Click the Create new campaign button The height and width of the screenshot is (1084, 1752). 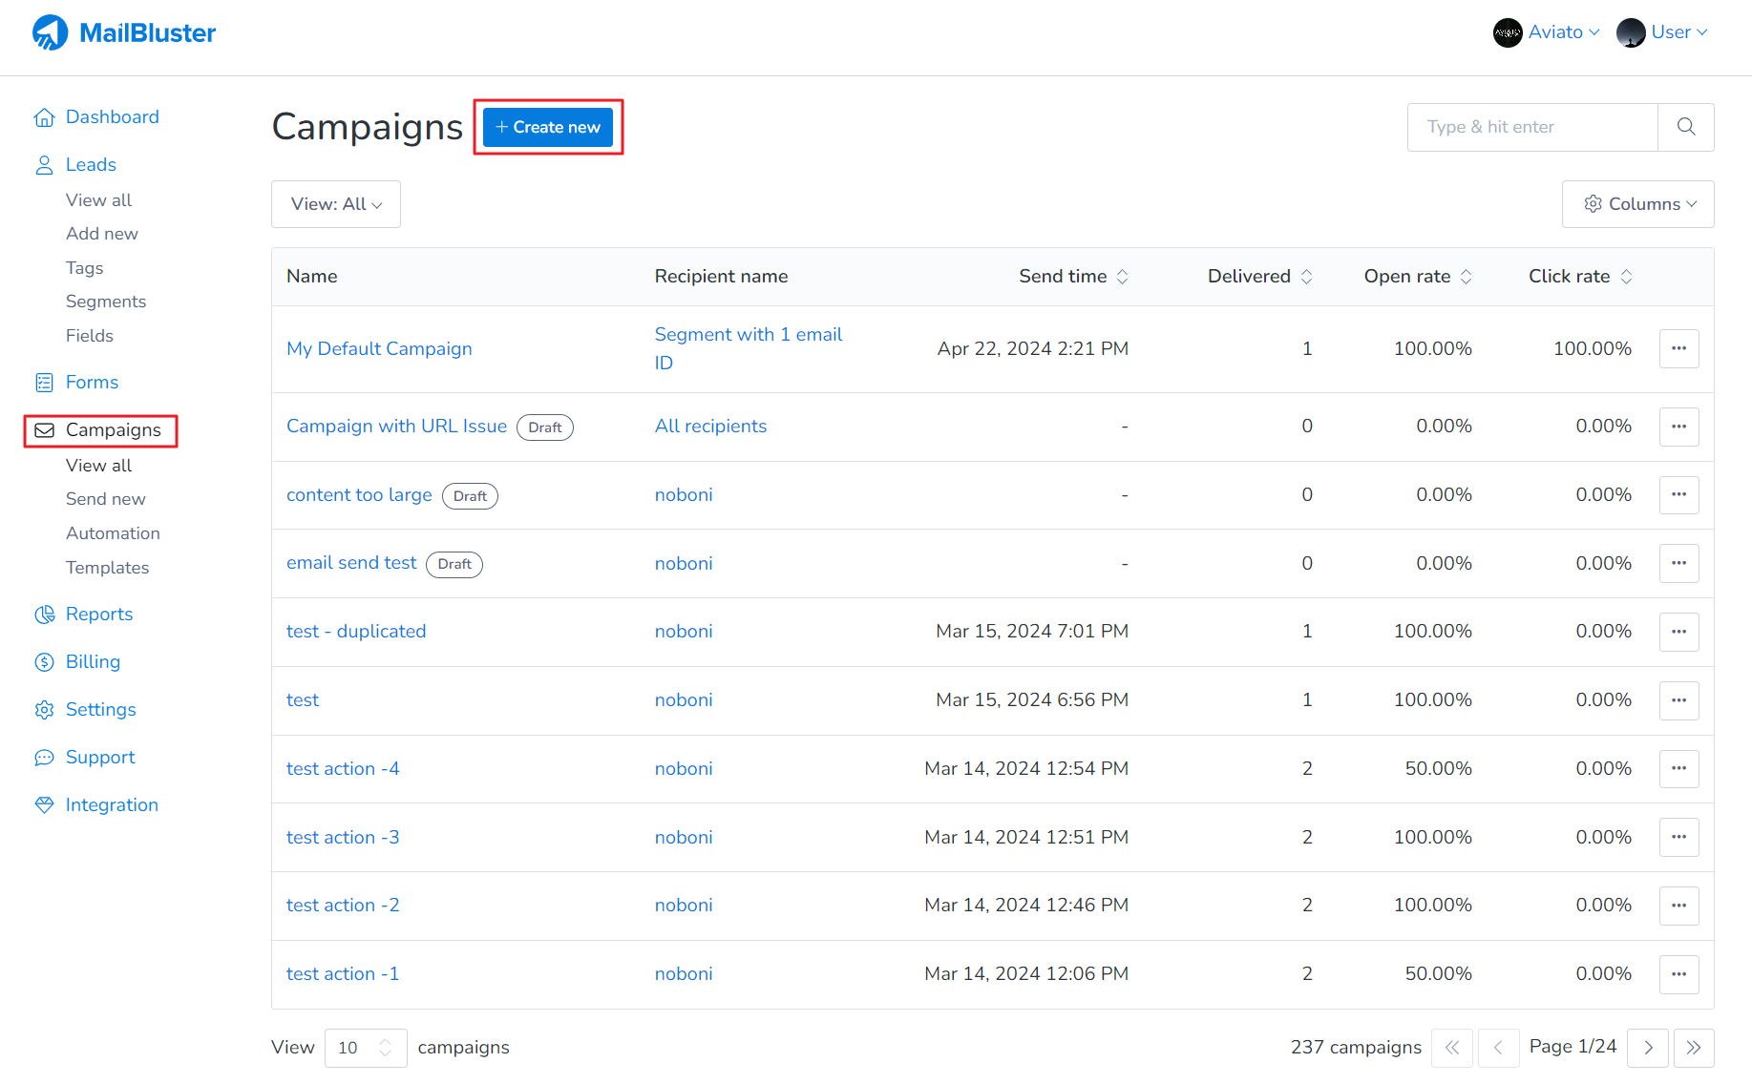coord(548,127)
